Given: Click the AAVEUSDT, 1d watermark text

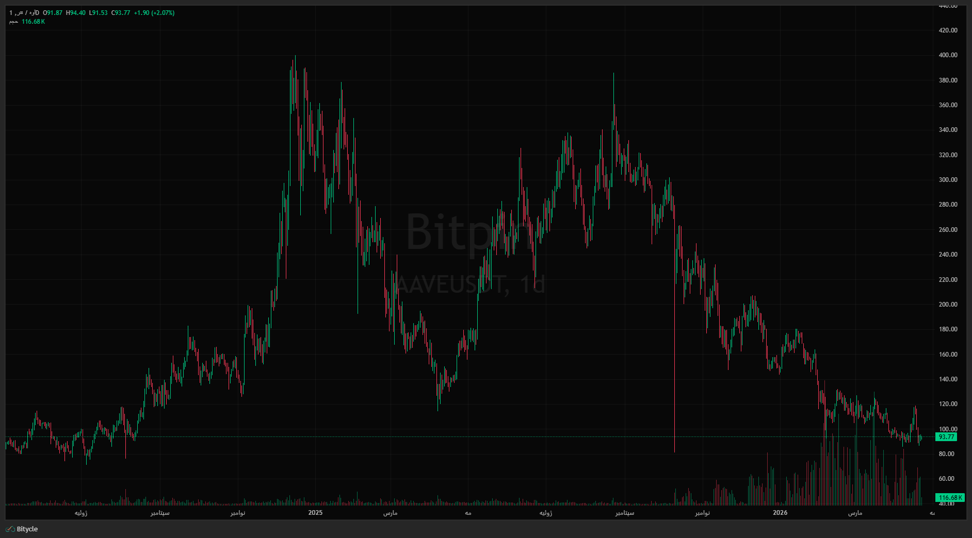Looking at the screenshot, I should pyautogui.click(x=471, y=284).
